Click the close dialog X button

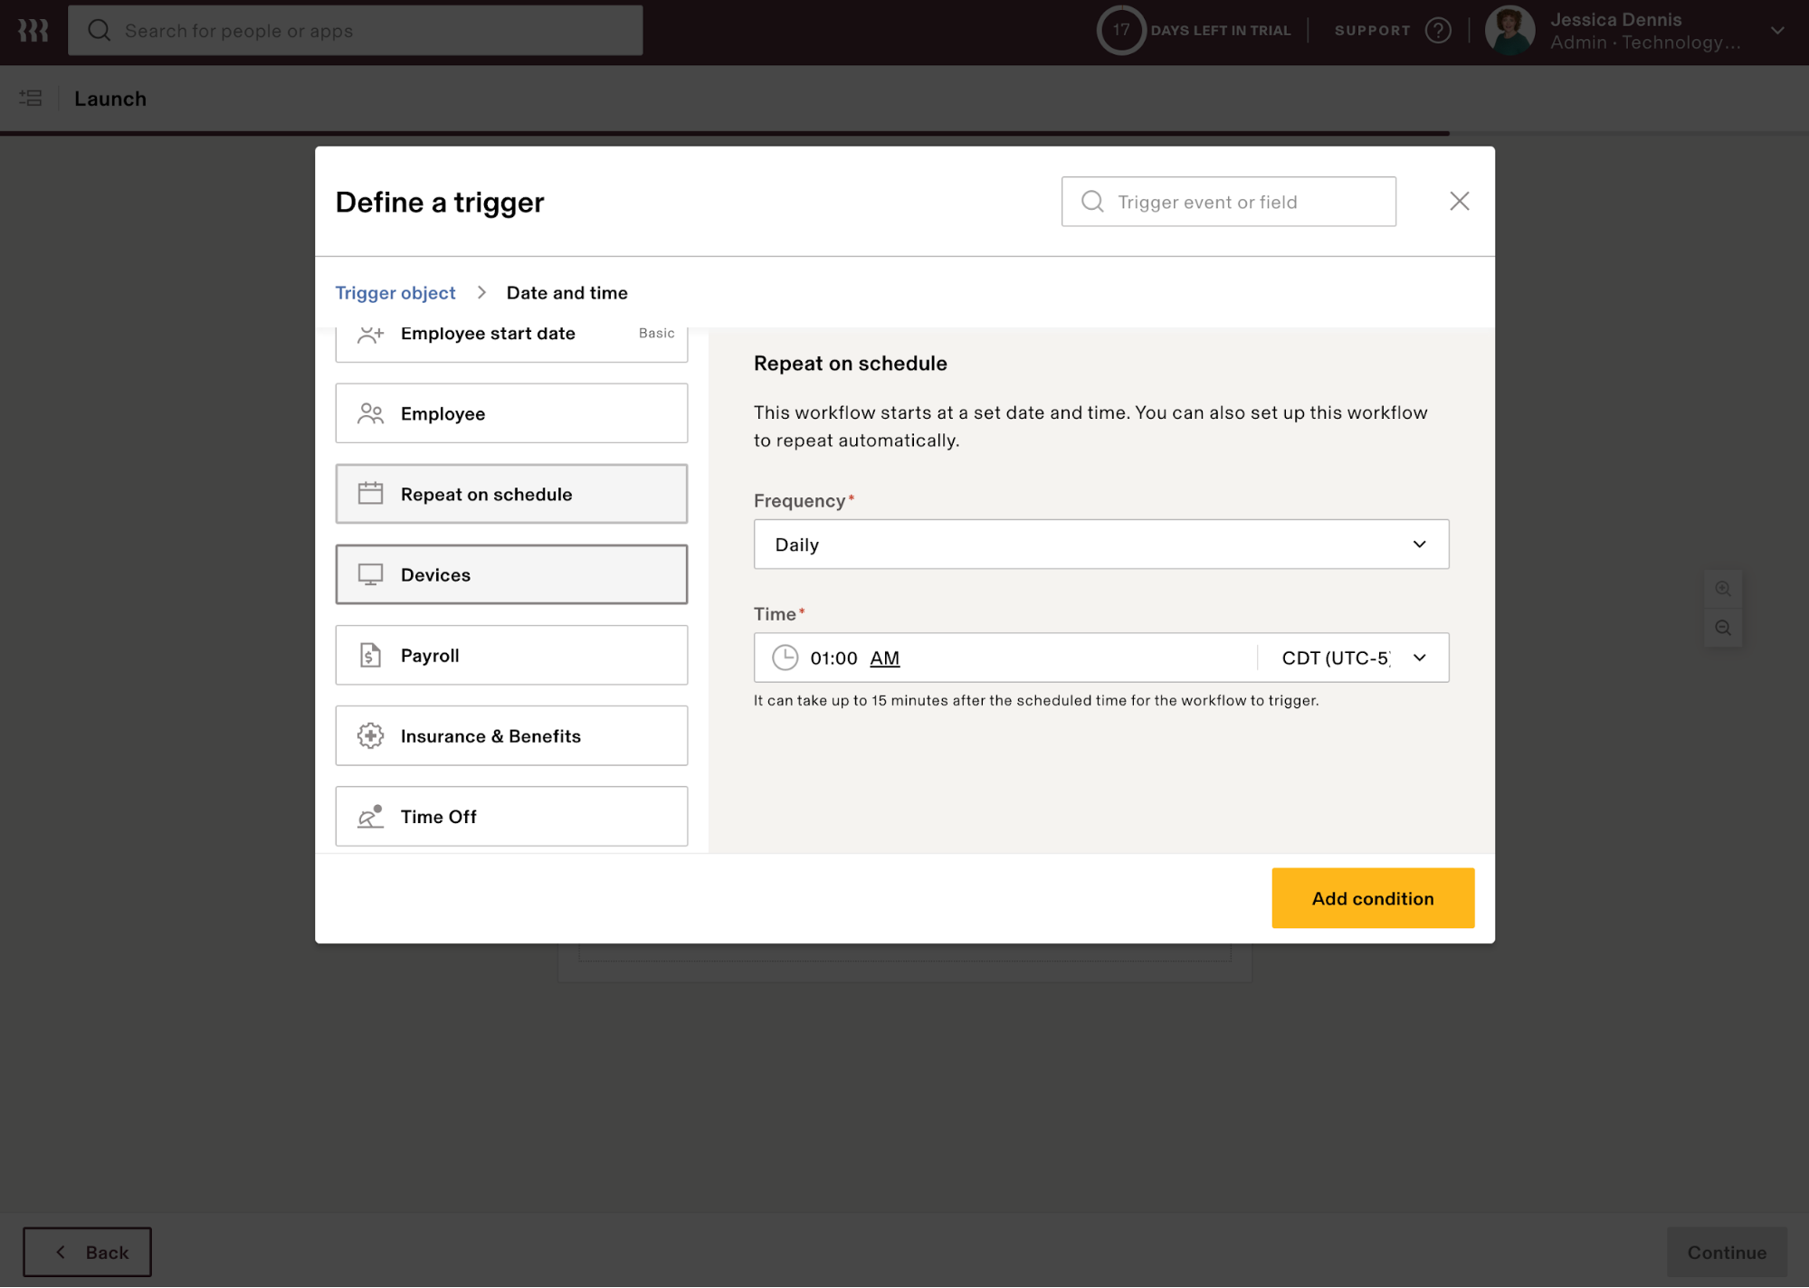(1459, 199)
